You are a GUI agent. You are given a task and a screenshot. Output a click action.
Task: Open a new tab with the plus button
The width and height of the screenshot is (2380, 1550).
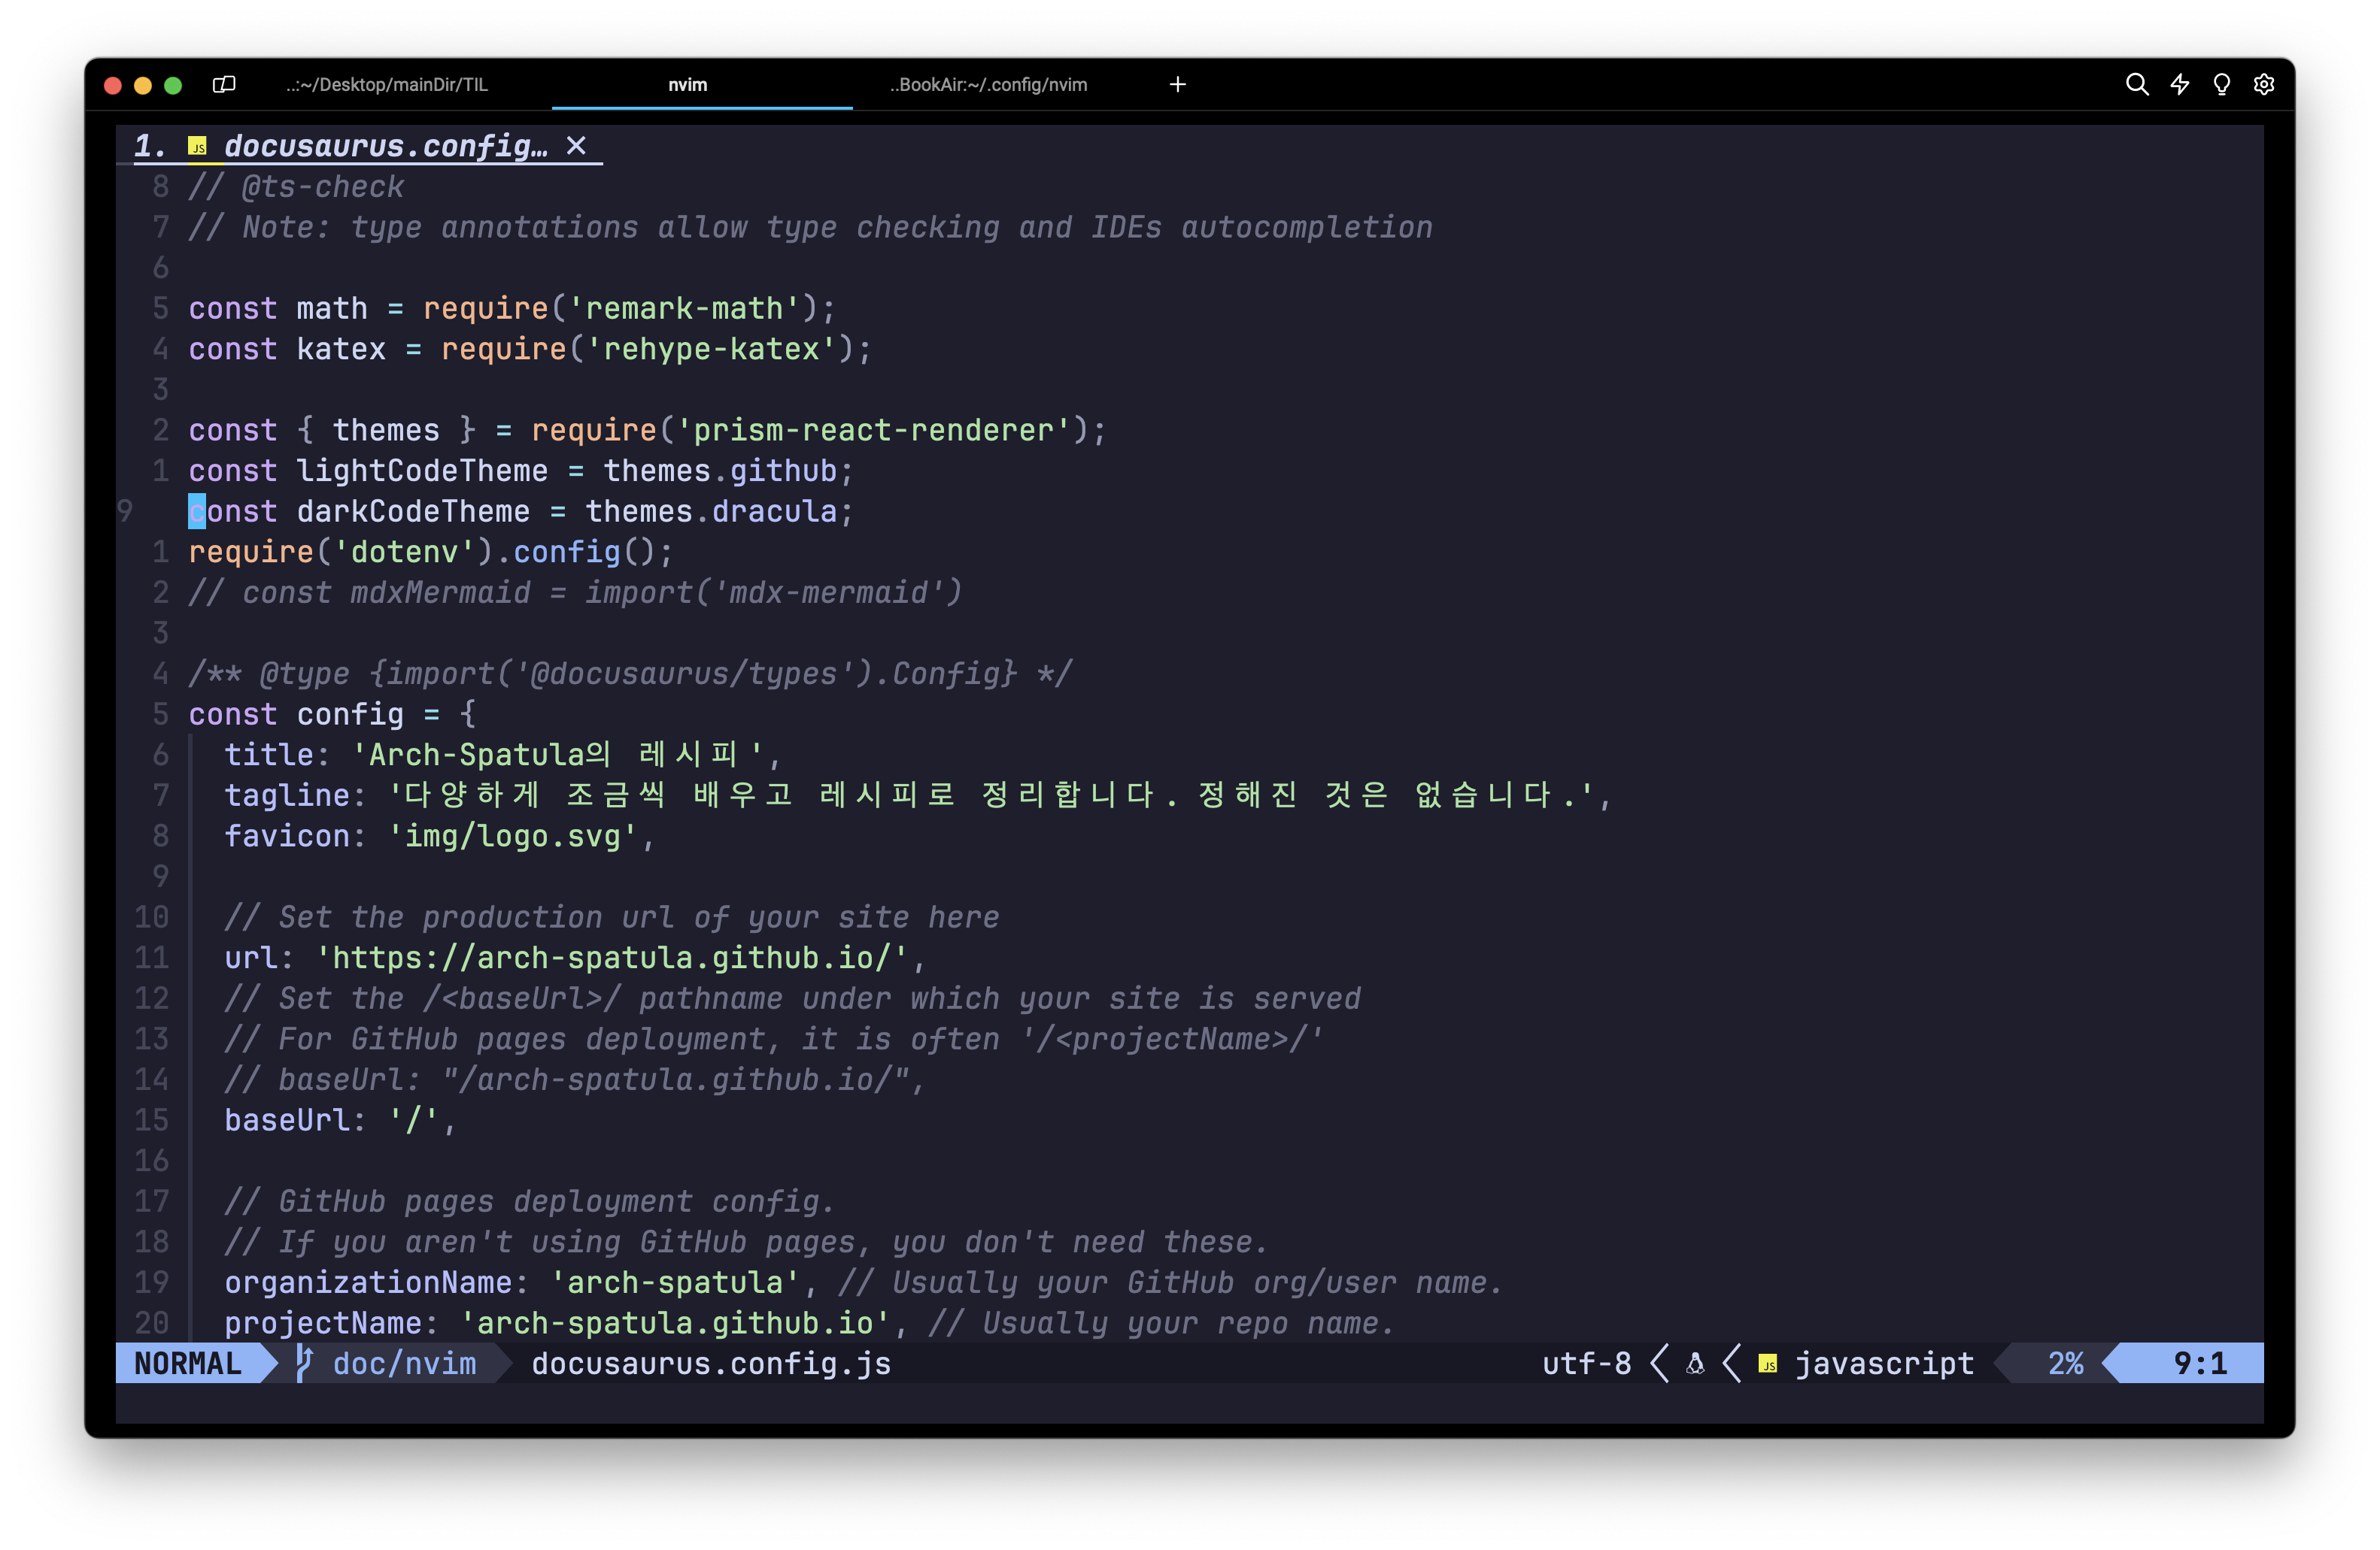(x=1178, y=85)
